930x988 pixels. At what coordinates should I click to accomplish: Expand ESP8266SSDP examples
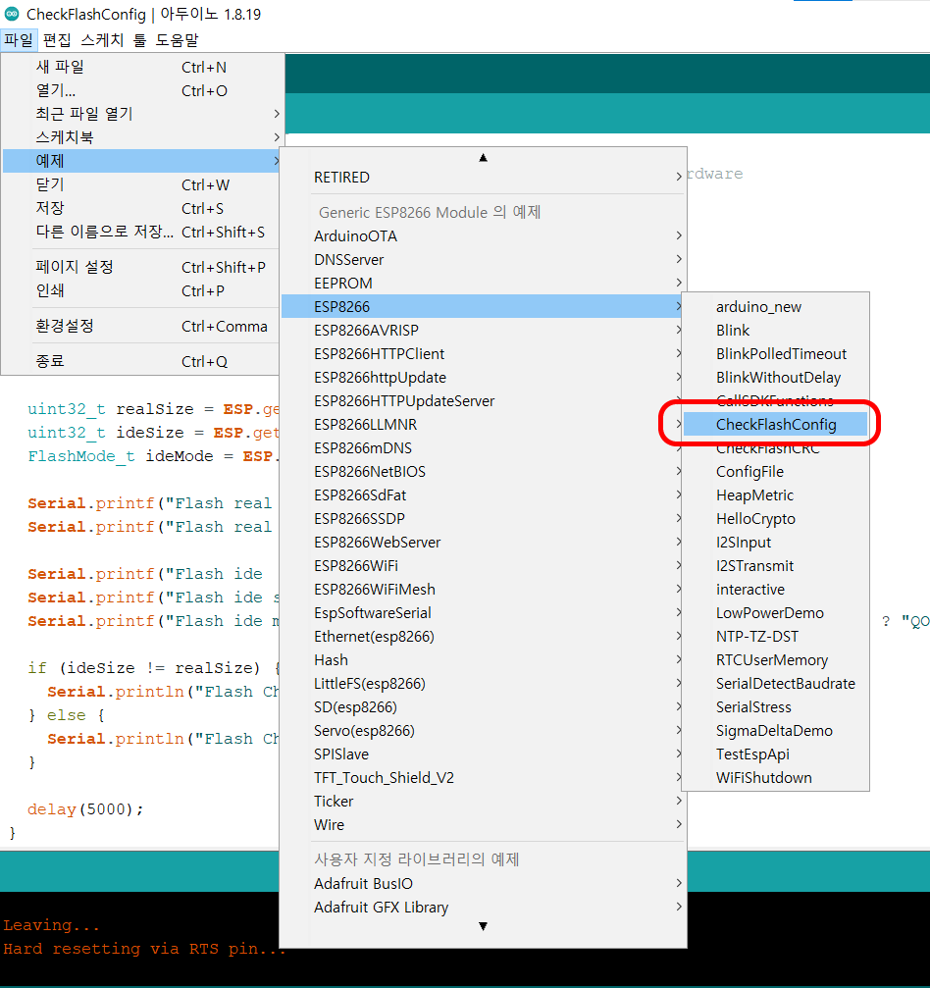coord(484,519)
